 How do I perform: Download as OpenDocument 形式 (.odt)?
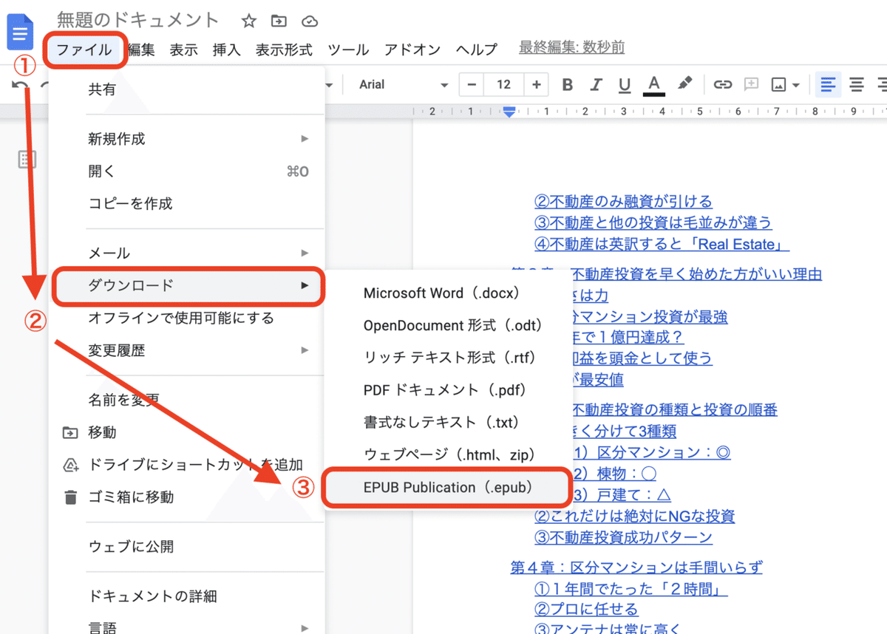point(447,326)
